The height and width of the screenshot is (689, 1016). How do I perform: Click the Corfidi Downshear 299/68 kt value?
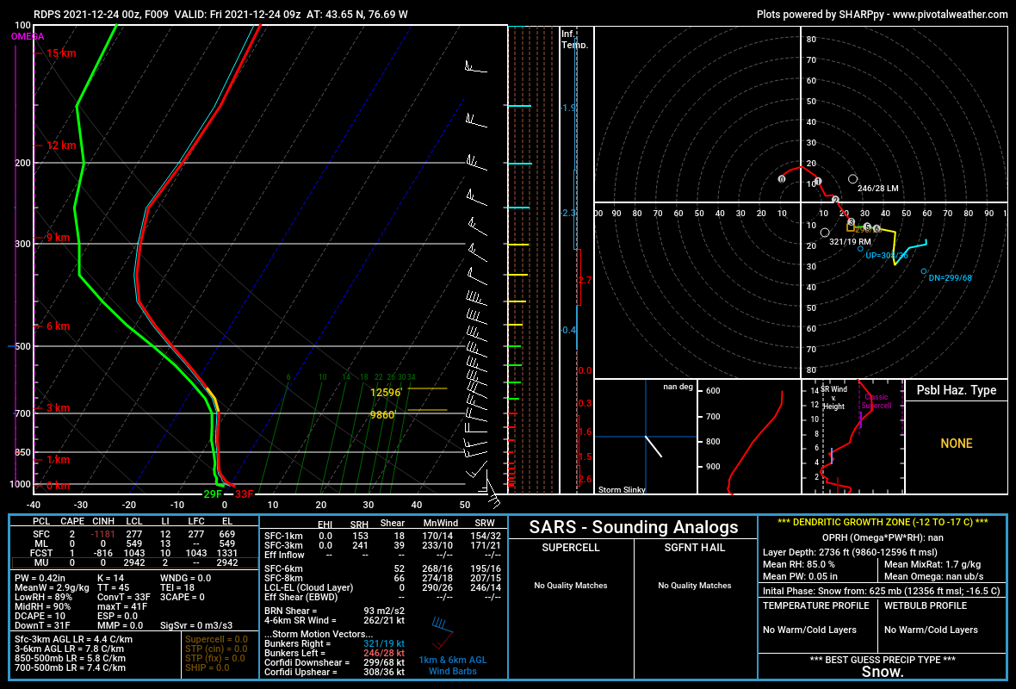point(384,662)
